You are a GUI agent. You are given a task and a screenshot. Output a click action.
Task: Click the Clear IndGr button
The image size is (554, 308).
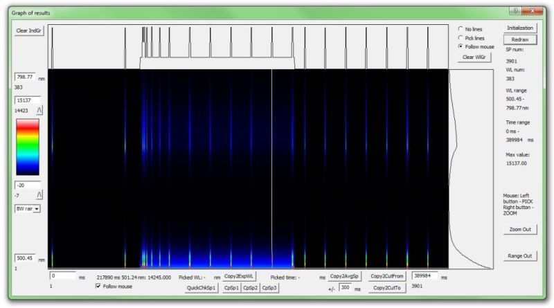[29, 30]
